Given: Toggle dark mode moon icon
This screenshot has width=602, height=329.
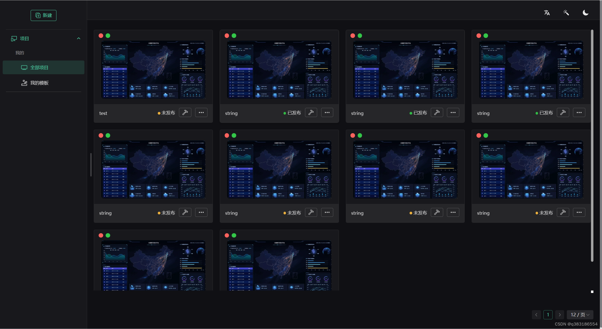Looking at the screenshot, I should tap(585, 13).
